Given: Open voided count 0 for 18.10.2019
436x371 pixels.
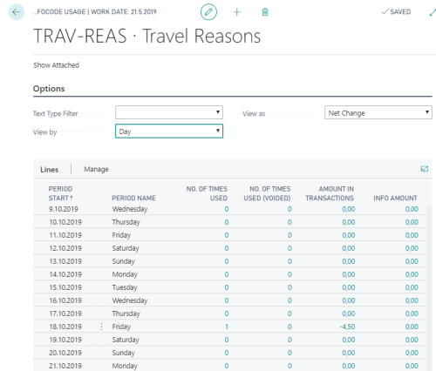Looking at the screenshot, I should pos(290,327).
